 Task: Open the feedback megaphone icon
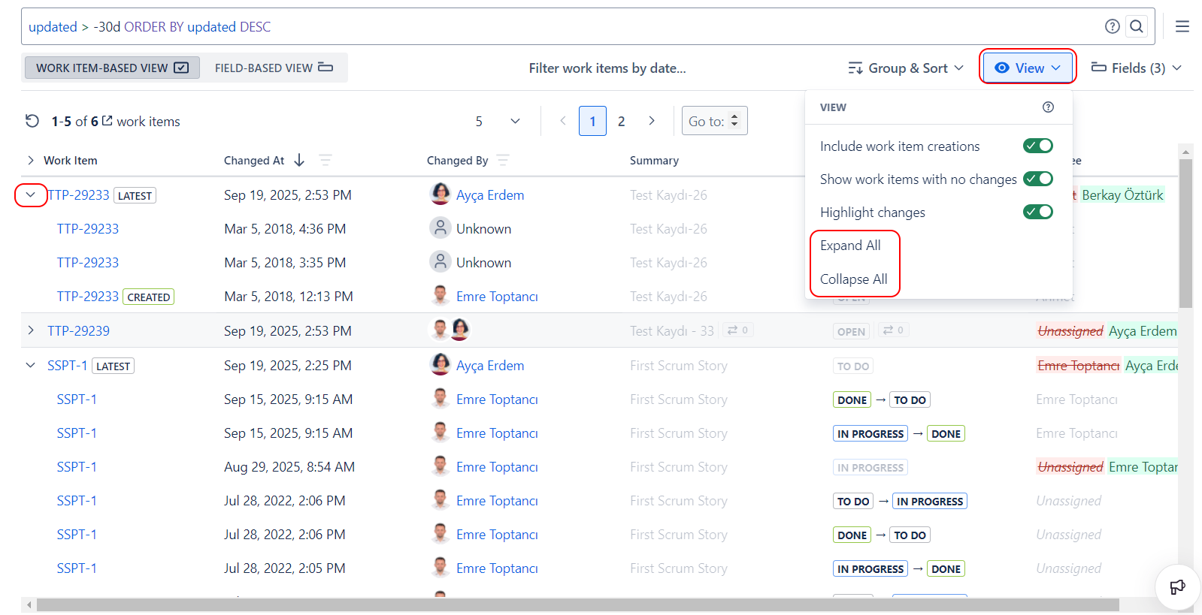pyautogui.click(x=1177, y=586)
